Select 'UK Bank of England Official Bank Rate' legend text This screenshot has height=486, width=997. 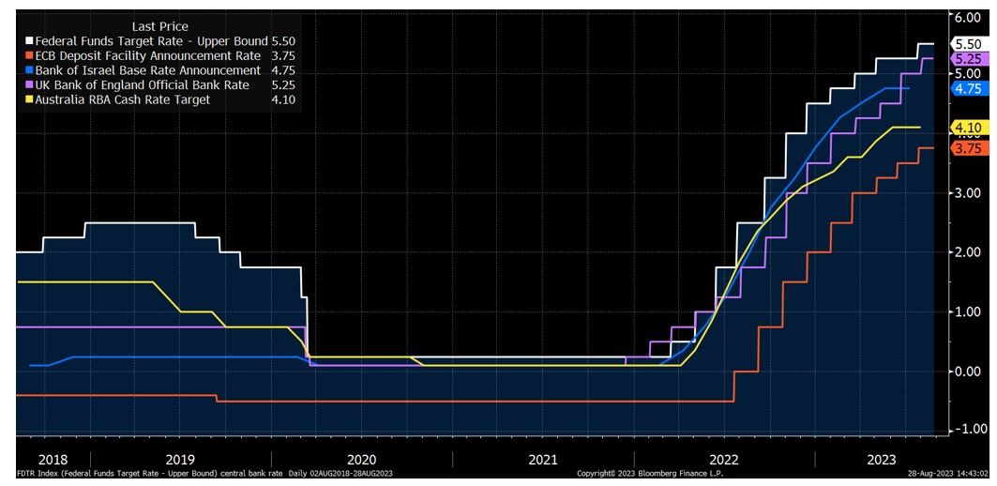click(142, 85)
